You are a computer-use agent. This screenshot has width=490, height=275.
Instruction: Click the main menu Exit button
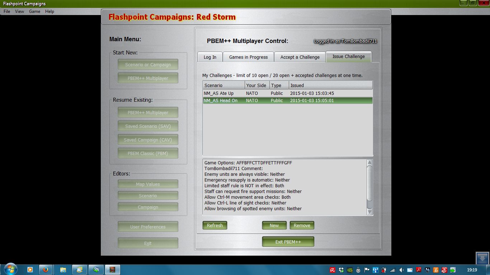pos(148,243)
